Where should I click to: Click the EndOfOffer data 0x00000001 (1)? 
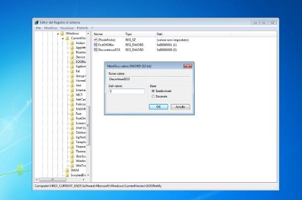(167, 45)
